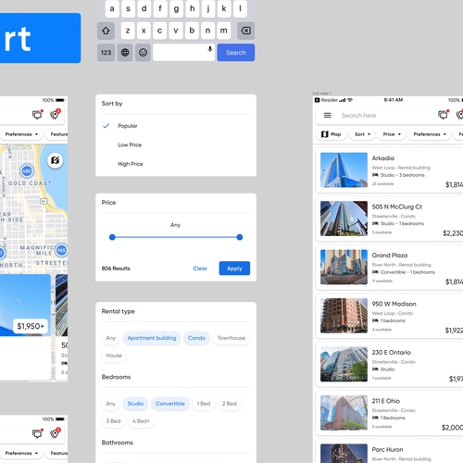The width and height of the screenshot is (463, 463).
Task: Click the price range slider track
Action: 176,237
